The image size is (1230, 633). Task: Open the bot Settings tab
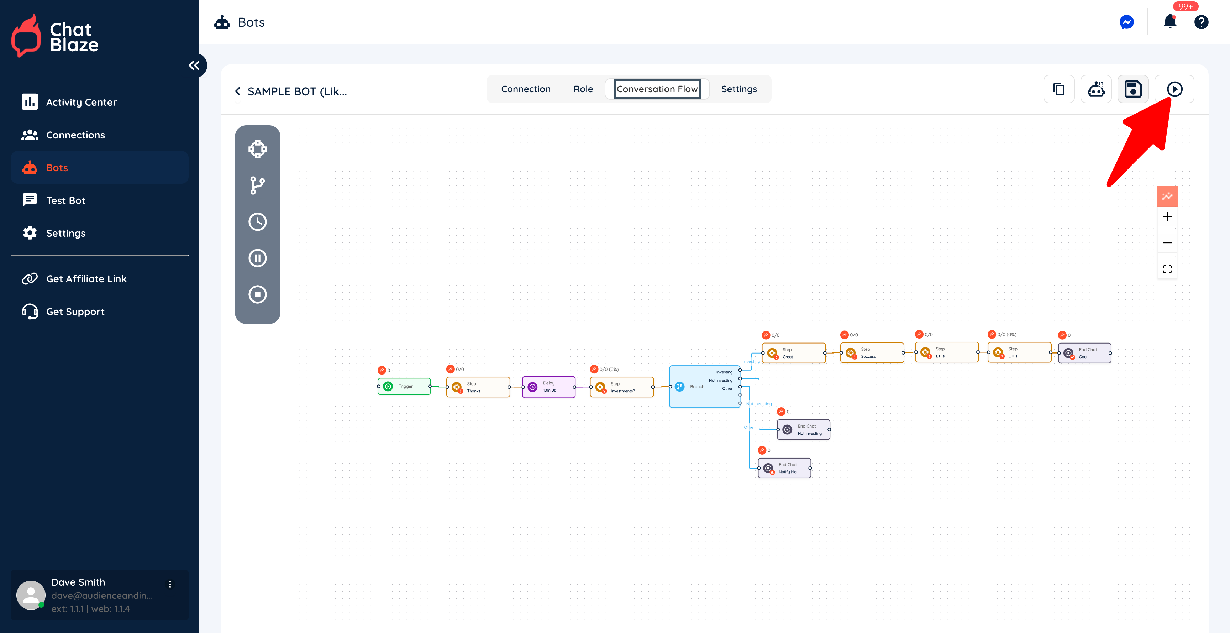click(738, 89)
